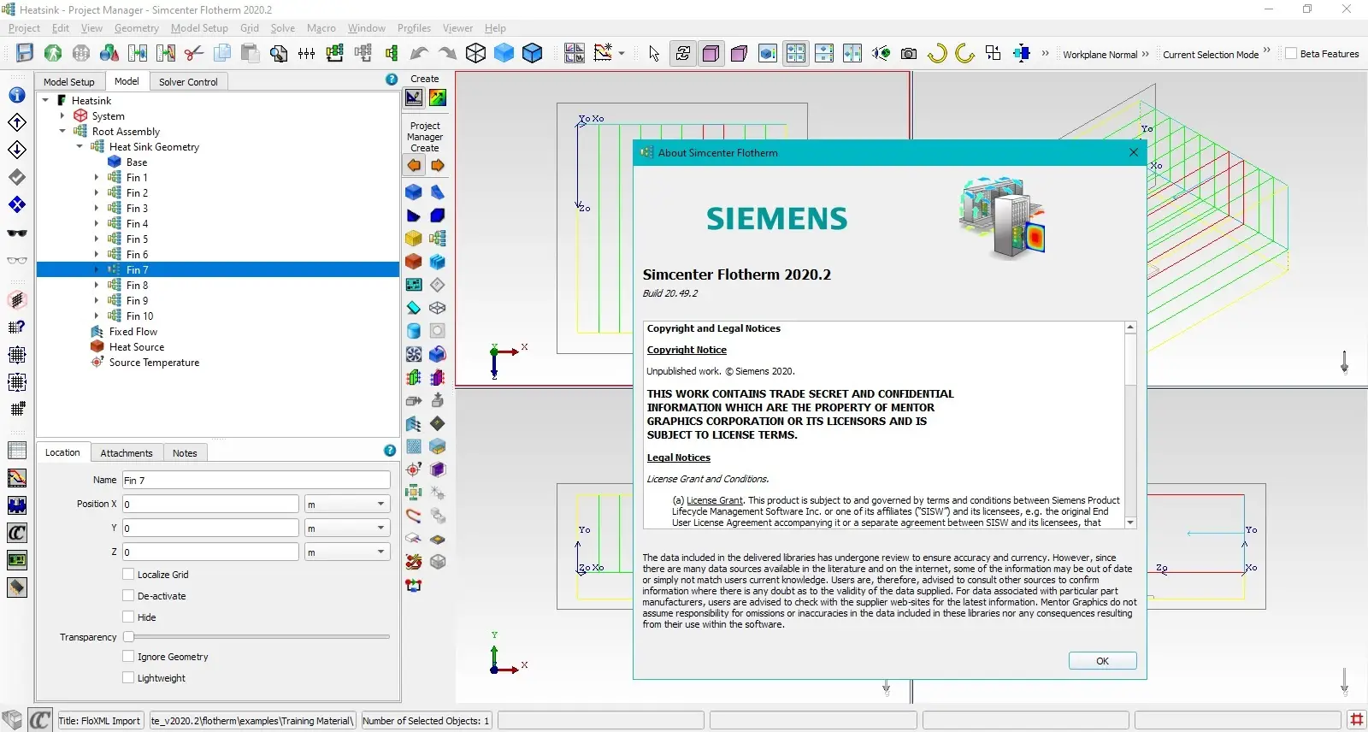The image size is (1368, 732).
Task: Click the scissors cut icon
Action: pos(194,53)
